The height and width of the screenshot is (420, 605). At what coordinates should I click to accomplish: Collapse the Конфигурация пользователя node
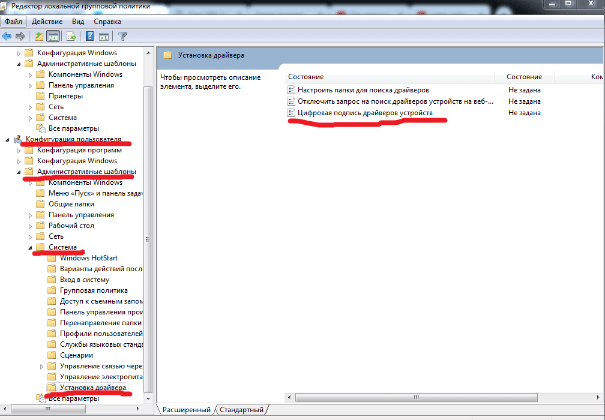click(x=8, y=139)
